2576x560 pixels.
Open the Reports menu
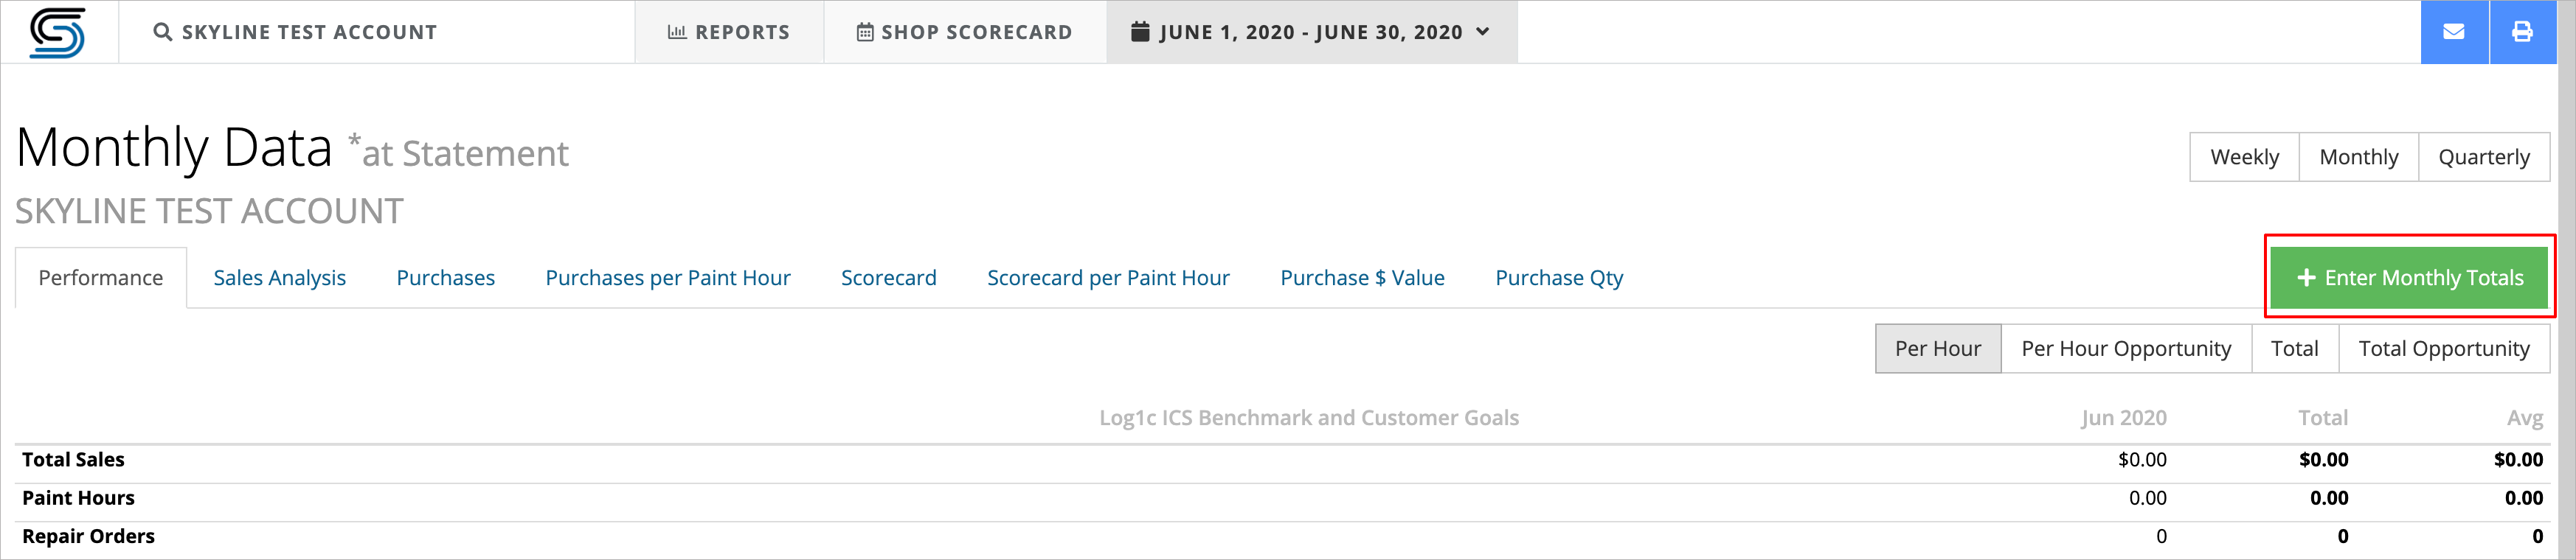click(729, 31)
